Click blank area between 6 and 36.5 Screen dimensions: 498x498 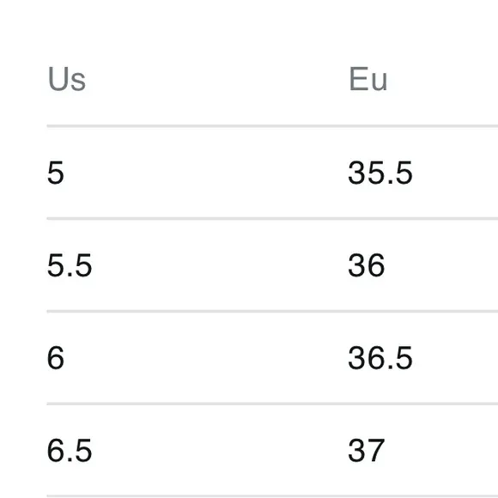206,358
